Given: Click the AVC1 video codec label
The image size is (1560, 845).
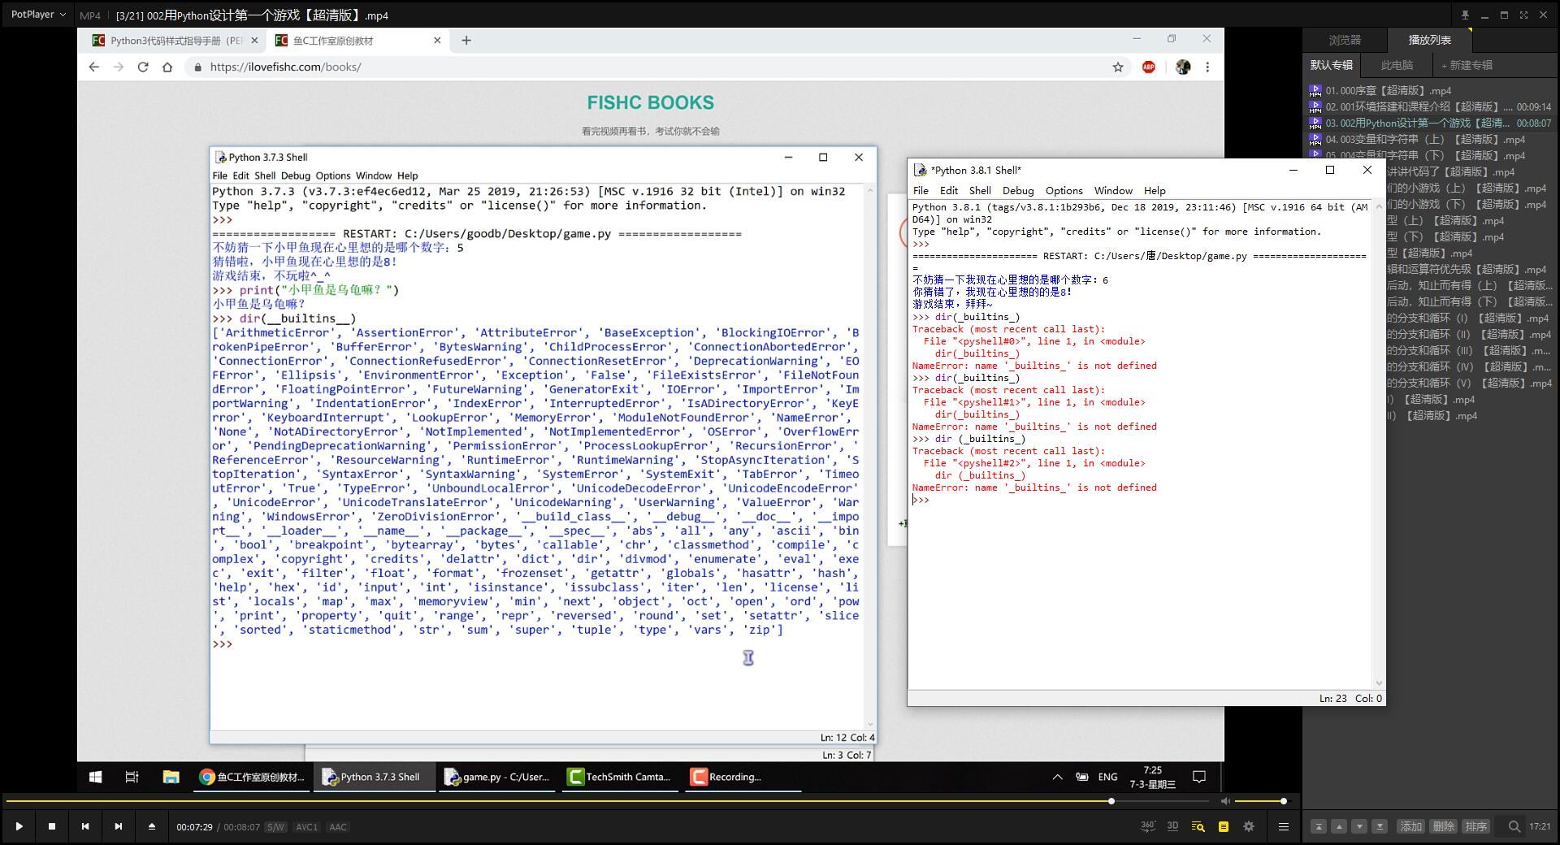Looking at the screenshot, I should 306,827.
